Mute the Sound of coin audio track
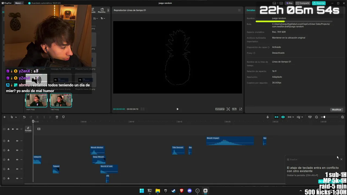The image size is (347, 195). (17, 169)
